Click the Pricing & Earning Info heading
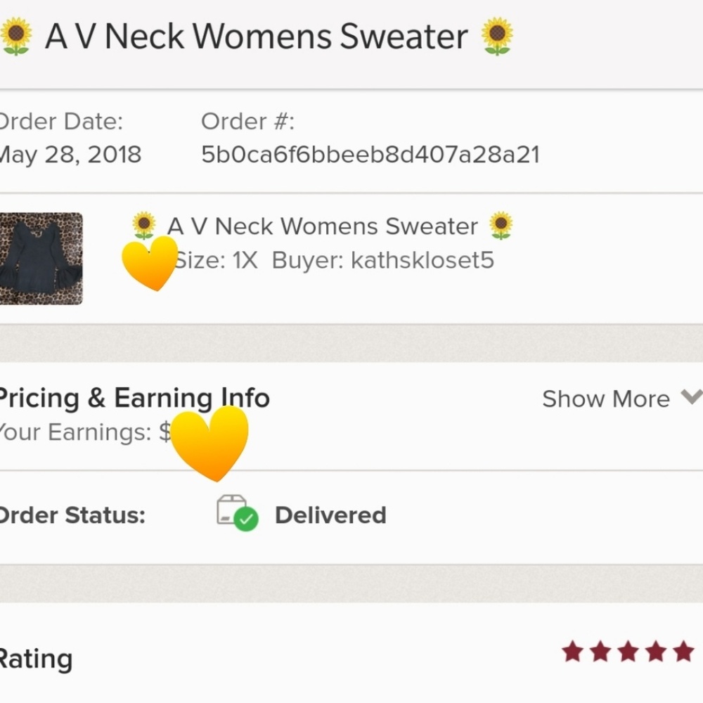 [x=134, y=398]
